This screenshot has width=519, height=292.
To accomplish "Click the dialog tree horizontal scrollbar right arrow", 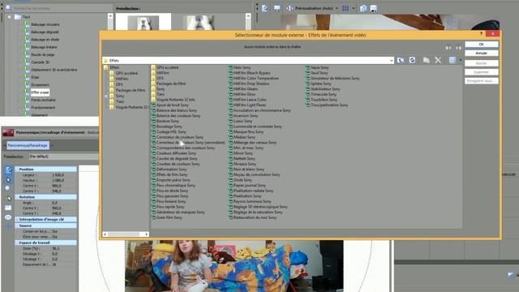I will pyautogui.click(x=146, y=234).
